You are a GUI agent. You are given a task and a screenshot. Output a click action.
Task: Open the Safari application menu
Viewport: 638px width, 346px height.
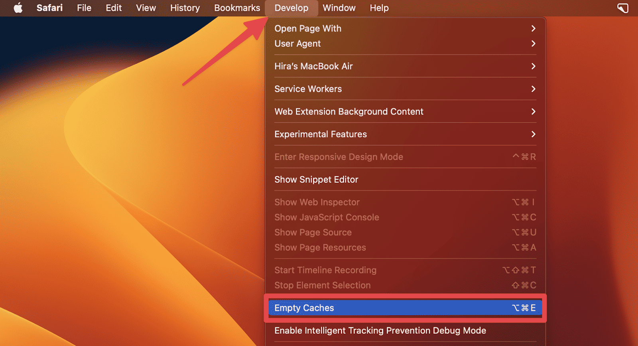tap(49, 8)
